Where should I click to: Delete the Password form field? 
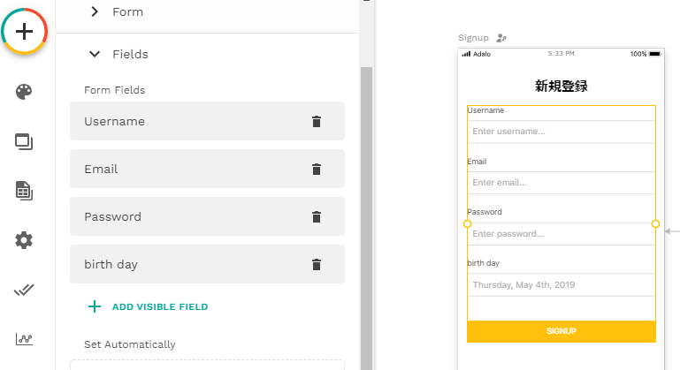317,216
